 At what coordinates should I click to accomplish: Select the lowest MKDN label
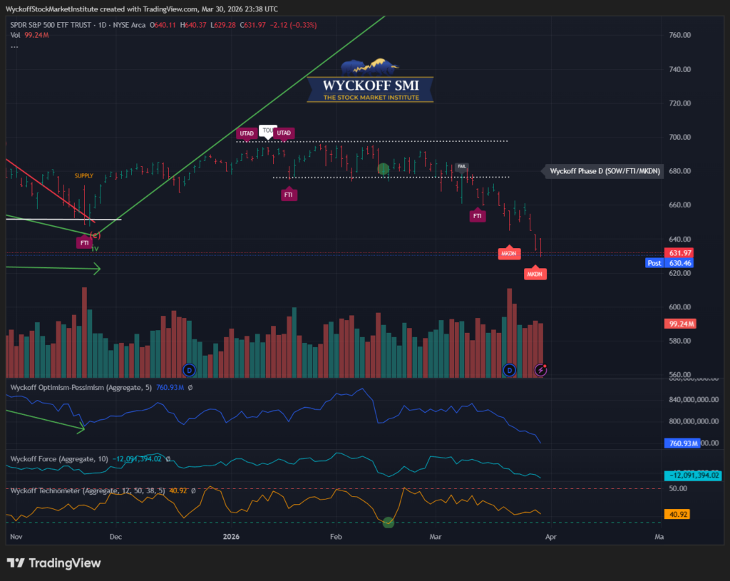[535, 274]
